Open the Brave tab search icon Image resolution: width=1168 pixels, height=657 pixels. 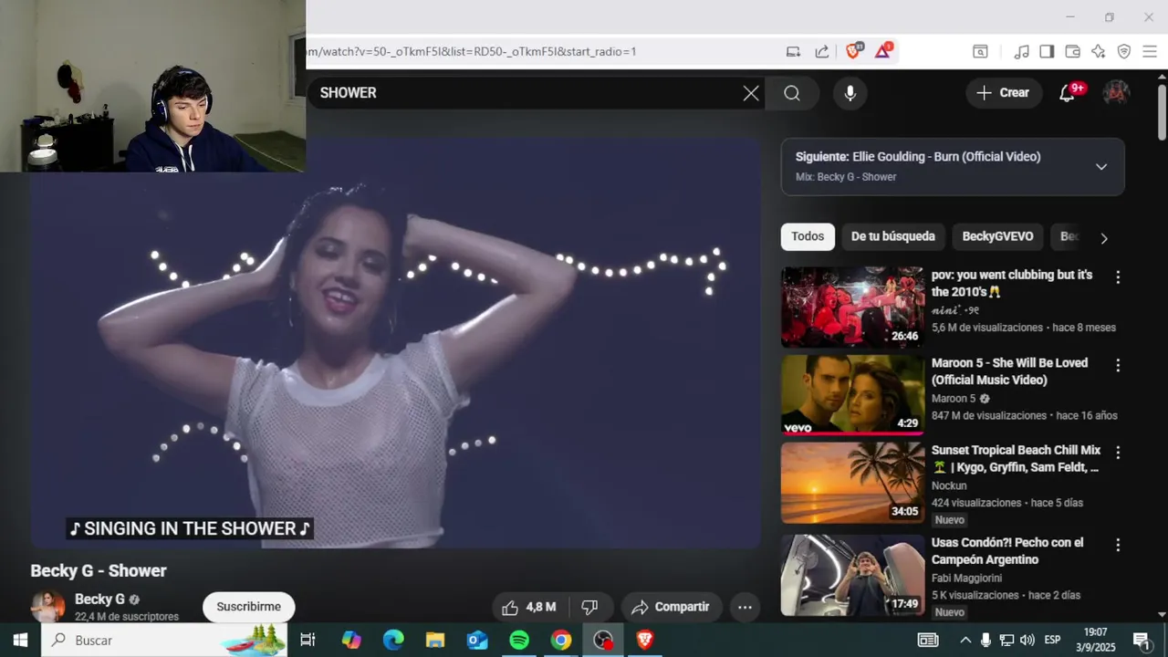[980, 52]
